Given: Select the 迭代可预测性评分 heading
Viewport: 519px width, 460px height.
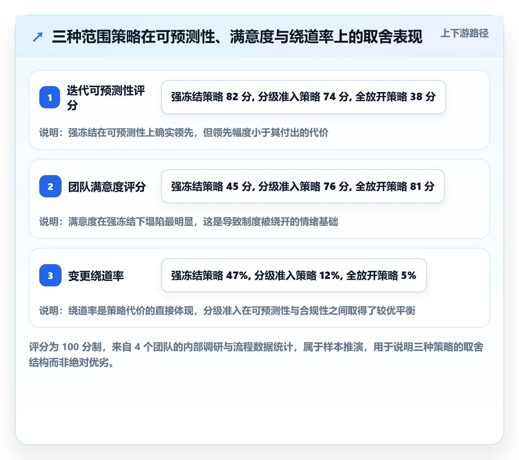Looking at the screenshot, I should 106,98.
